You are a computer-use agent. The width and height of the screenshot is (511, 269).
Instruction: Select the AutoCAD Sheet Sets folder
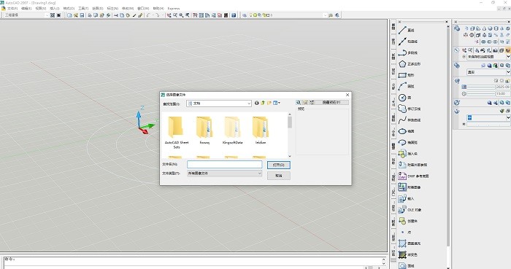click(x=177, y=133)
